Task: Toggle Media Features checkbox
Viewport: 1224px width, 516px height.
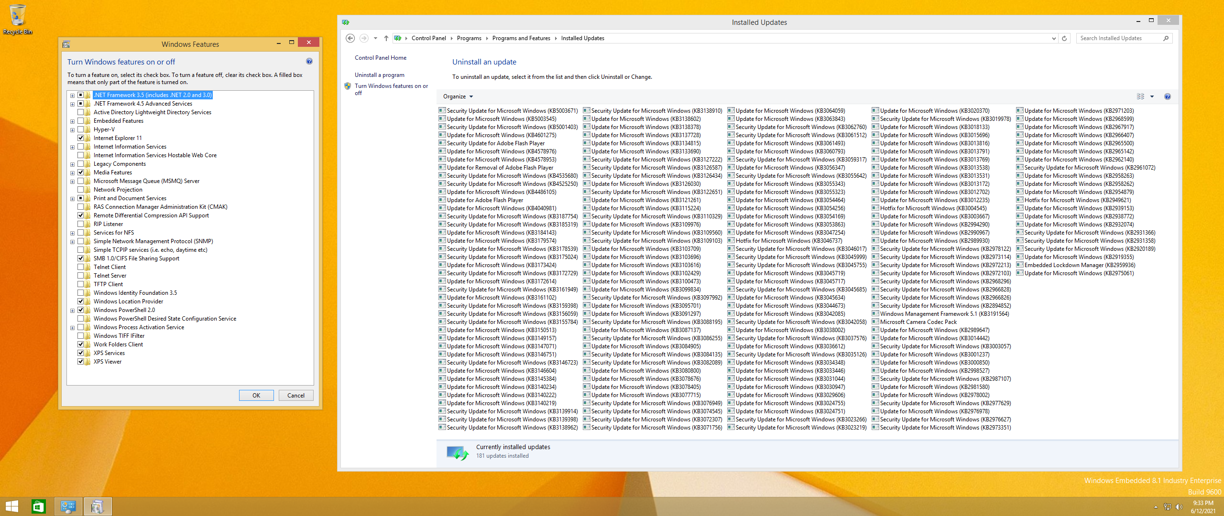Action: point(81,172)
